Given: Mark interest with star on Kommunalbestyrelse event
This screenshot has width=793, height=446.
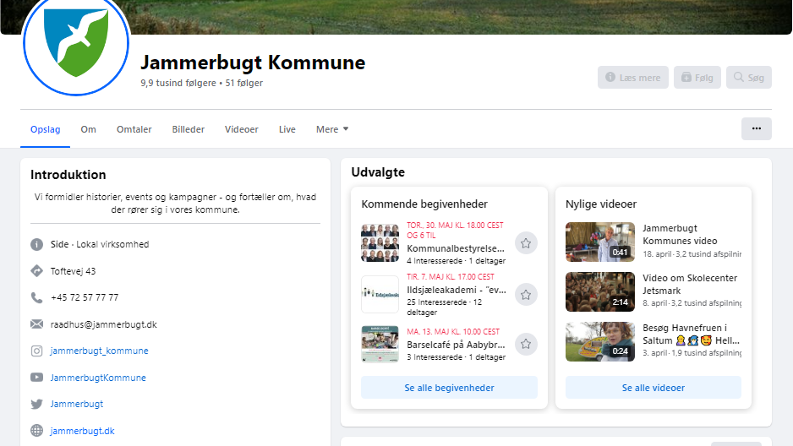Looking at the screenshot, I should 526,243.
